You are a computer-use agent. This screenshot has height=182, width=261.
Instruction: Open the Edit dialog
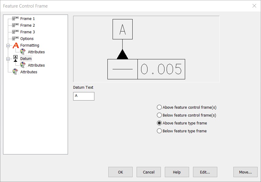pyautogui.click(x=205, y=172)
